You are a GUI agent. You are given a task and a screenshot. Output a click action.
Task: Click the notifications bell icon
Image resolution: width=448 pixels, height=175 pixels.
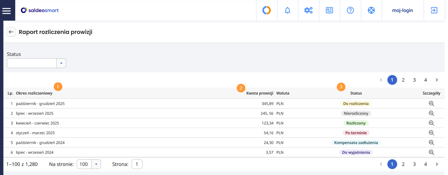click(287, 10)
